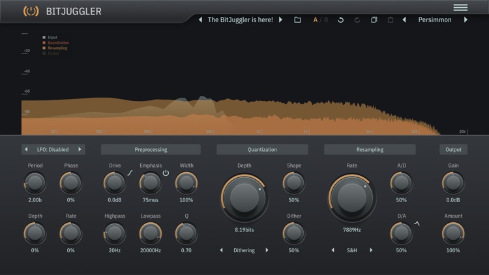Screen dimensions: 489x275
Task: Click the LFO Depth knob
Action: (35, 233)
